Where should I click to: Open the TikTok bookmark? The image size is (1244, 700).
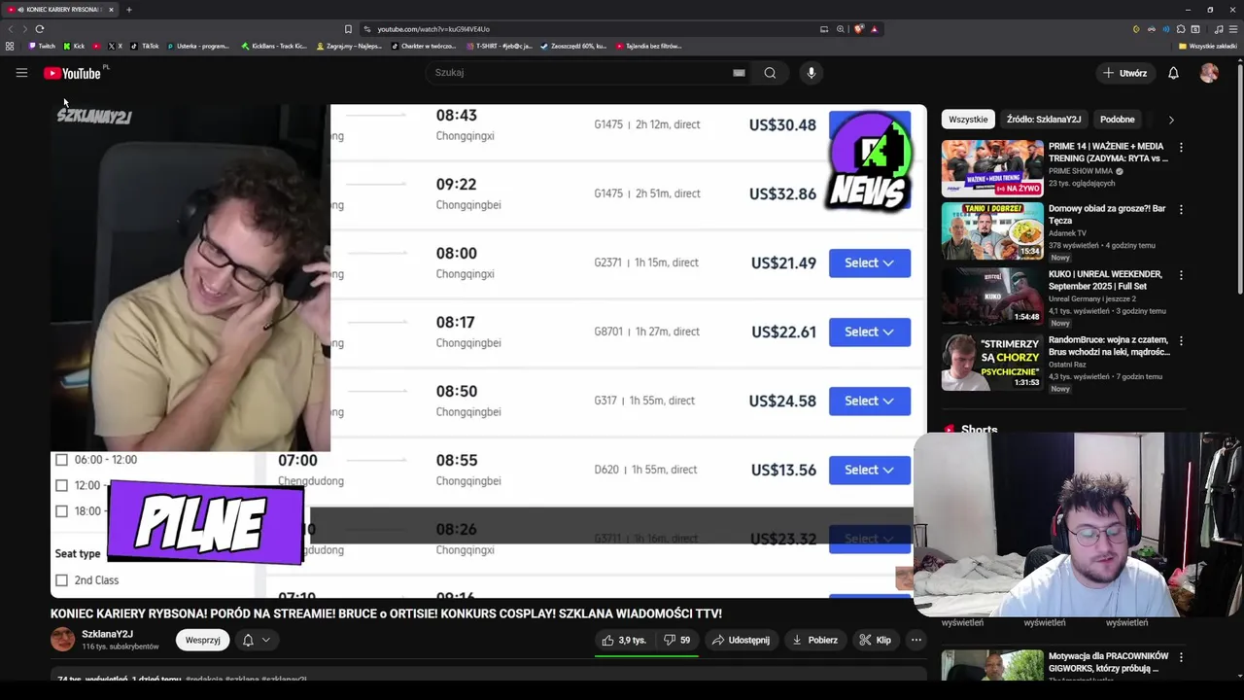145,46
